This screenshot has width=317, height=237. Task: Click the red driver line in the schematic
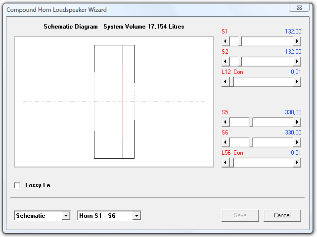(x=123, y=102)
